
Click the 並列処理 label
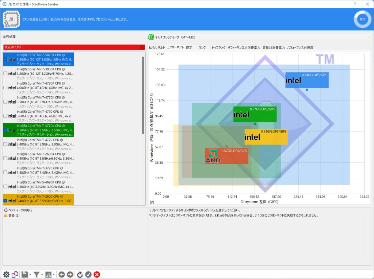(x=9, y=37)
